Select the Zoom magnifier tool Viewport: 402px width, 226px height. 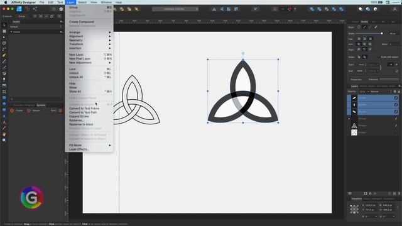pos(4,140)
